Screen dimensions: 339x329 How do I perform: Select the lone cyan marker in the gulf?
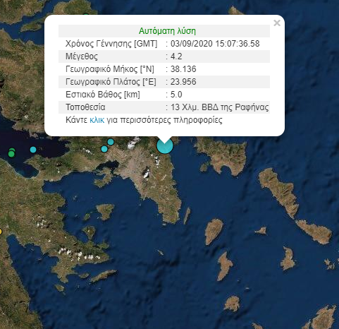pyautogui.click(x=33, y=150)
